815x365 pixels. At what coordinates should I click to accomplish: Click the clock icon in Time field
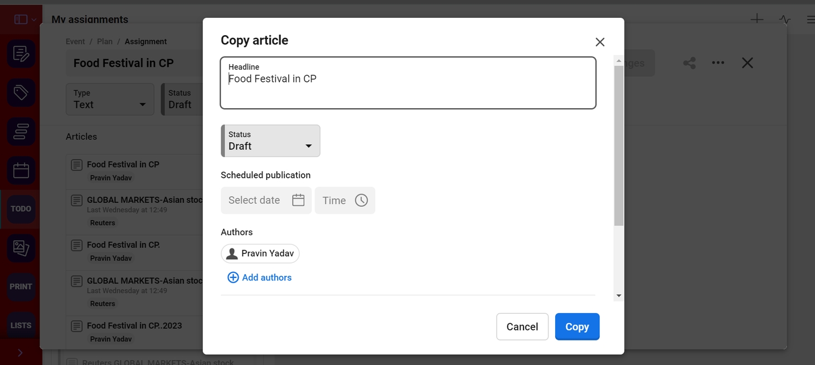pyautogui.click(x=361, y=201)
